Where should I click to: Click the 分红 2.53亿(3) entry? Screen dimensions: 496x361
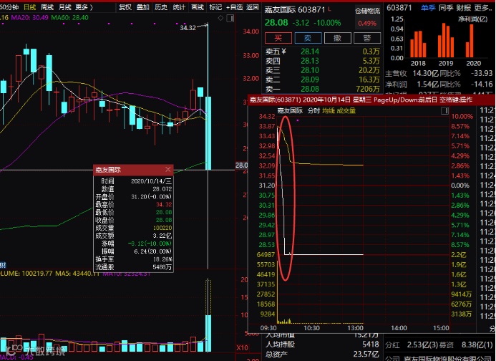tap(413, 345)
